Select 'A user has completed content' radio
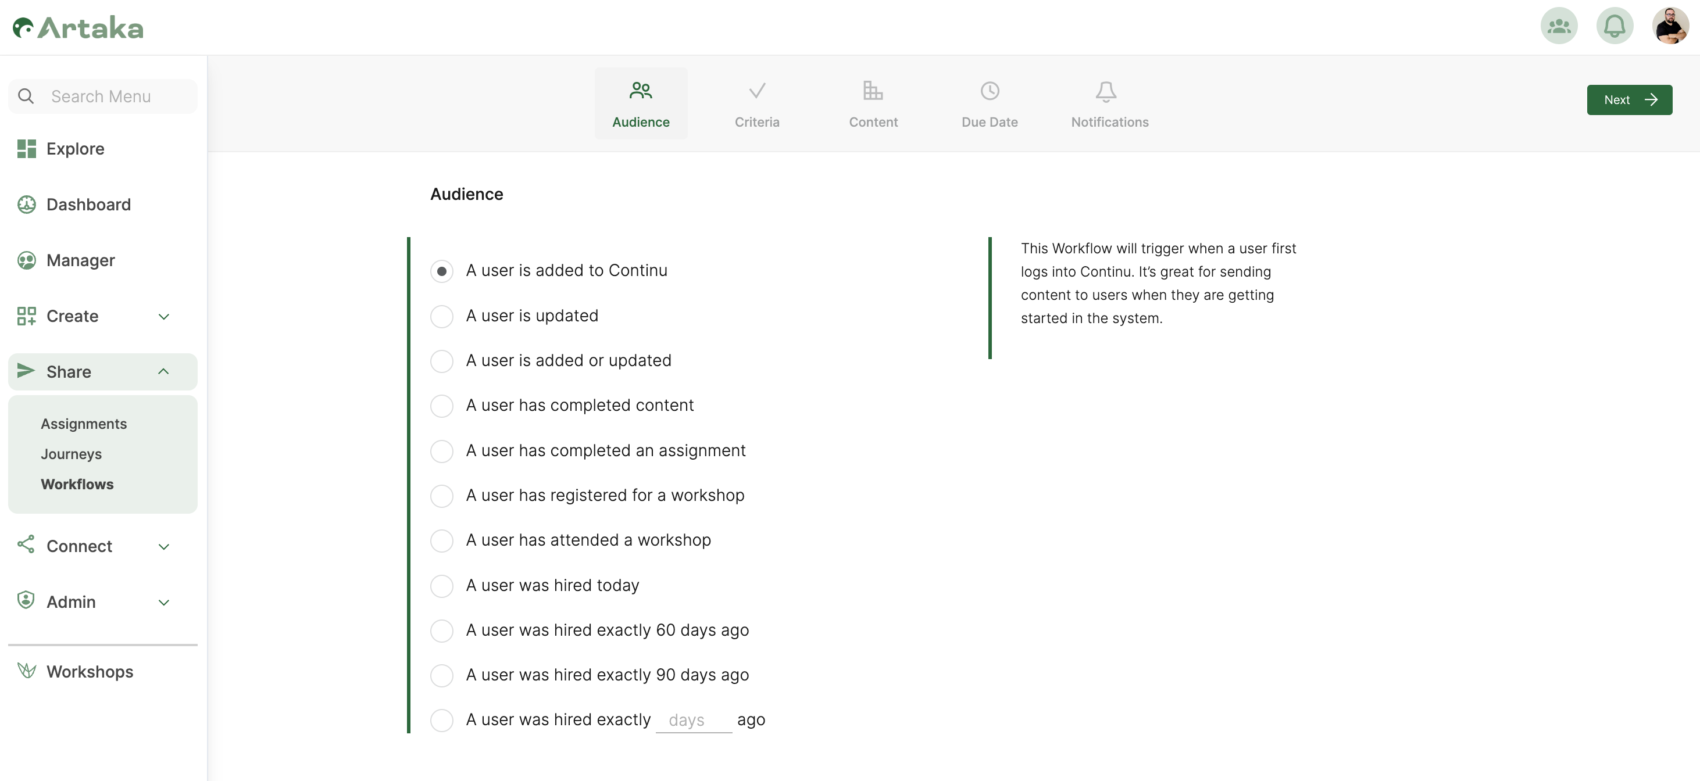This screenshot has height=781, width=1700. pyautogui.click(x=441, y=406)
